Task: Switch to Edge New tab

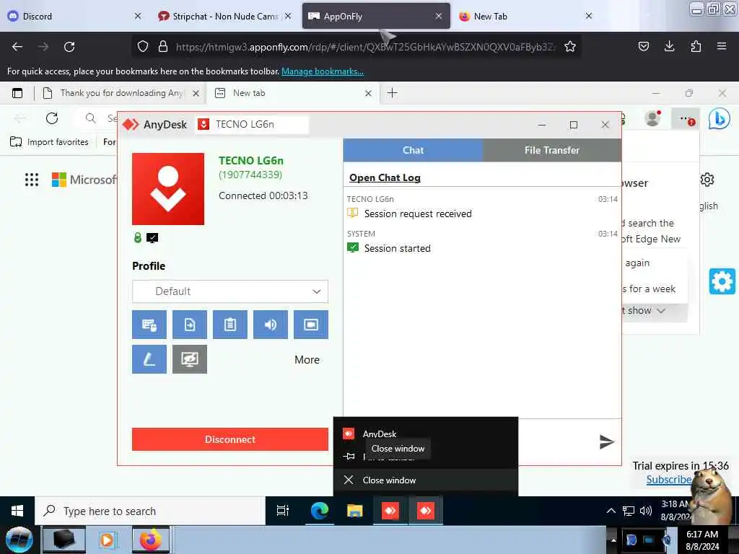Action: tap(293, 93)
